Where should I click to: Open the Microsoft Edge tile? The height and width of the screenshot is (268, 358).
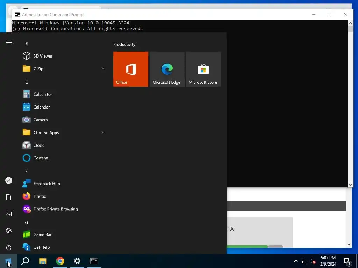click(167, 69)
